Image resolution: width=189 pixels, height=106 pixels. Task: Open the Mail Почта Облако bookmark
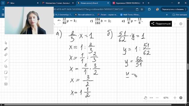[x=130, y=15]
